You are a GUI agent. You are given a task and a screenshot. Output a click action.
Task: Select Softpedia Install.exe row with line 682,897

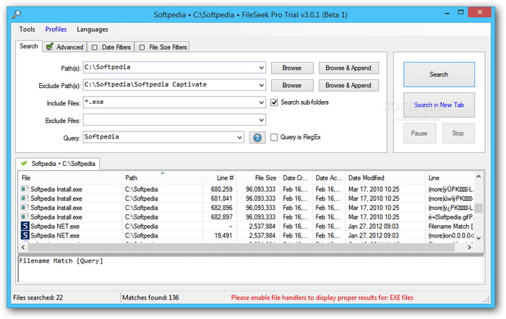(247, 217)
